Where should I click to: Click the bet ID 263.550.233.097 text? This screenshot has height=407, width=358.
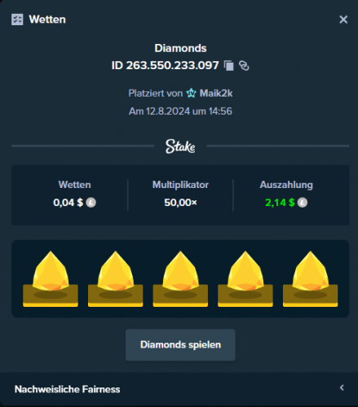tap(166, 65)
